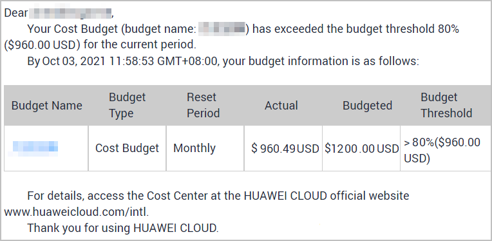
Task: Click the blurred budget name in parentheses
Action: (x=222, y=30)
